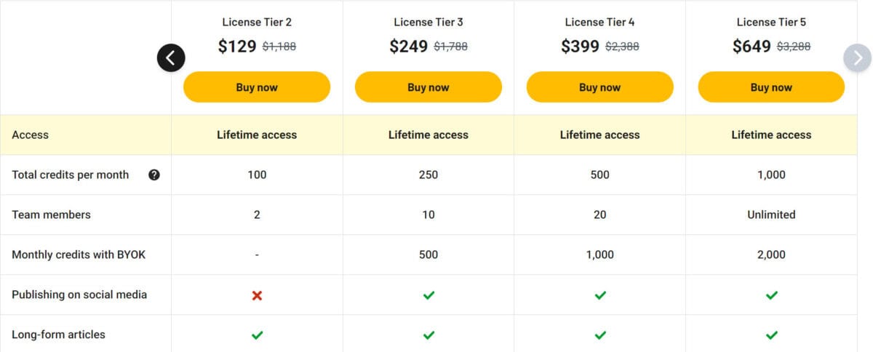Select the License Tier 3 heading
873x352 pixels.
[x=428, y=22]
